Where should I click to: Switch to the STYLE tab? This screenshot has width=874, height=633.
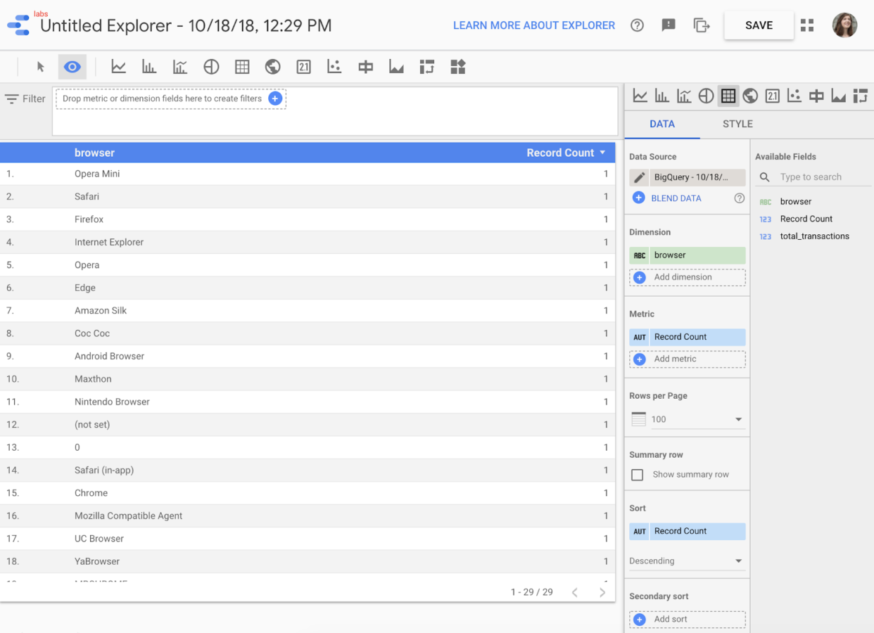pos(737,124)
